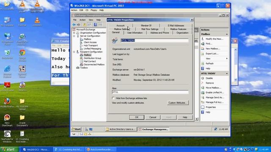The height and width of the screenshot is (152, 271).
Task: Open My Youtube Upload folder
Action: point(22,104)
